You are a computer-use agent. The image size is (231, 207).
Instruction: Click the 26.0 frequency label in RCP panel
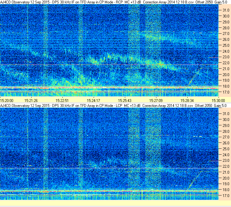click(x=226, y=40)
